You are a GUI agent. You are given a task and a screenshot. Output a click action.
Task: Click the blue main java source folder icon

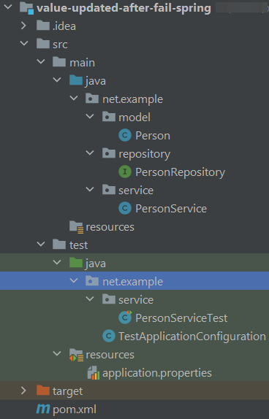76,80
